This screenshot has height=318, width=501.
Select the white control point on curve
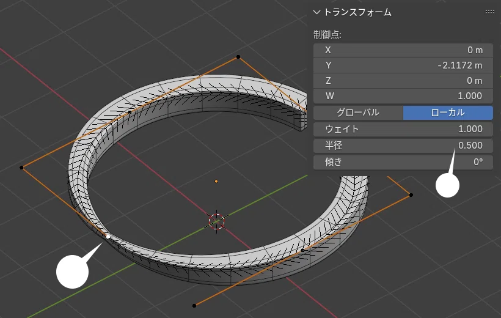108,237
